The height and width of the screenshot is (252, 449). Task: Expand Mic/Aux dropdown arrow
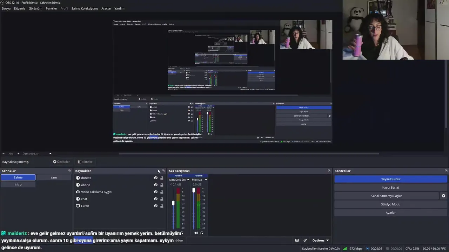pyautogui.click(x=206, y=180)
